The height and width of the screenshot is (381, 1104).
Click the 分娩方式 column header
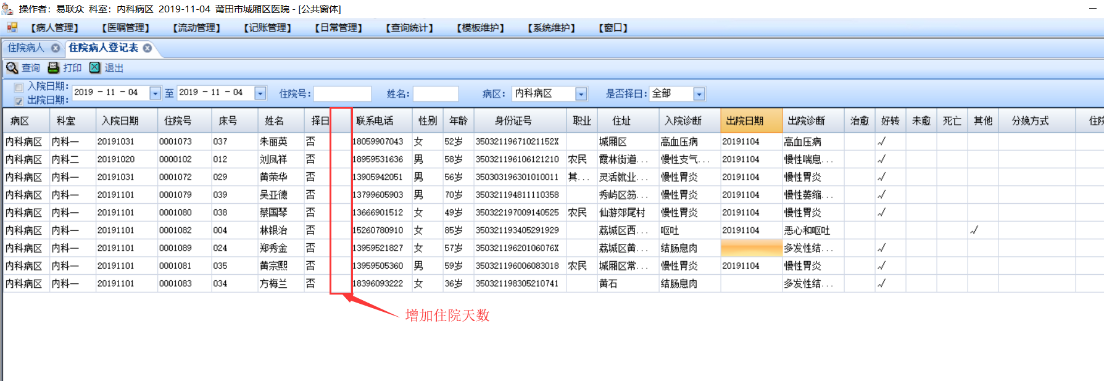click(x=1037, y=120)
